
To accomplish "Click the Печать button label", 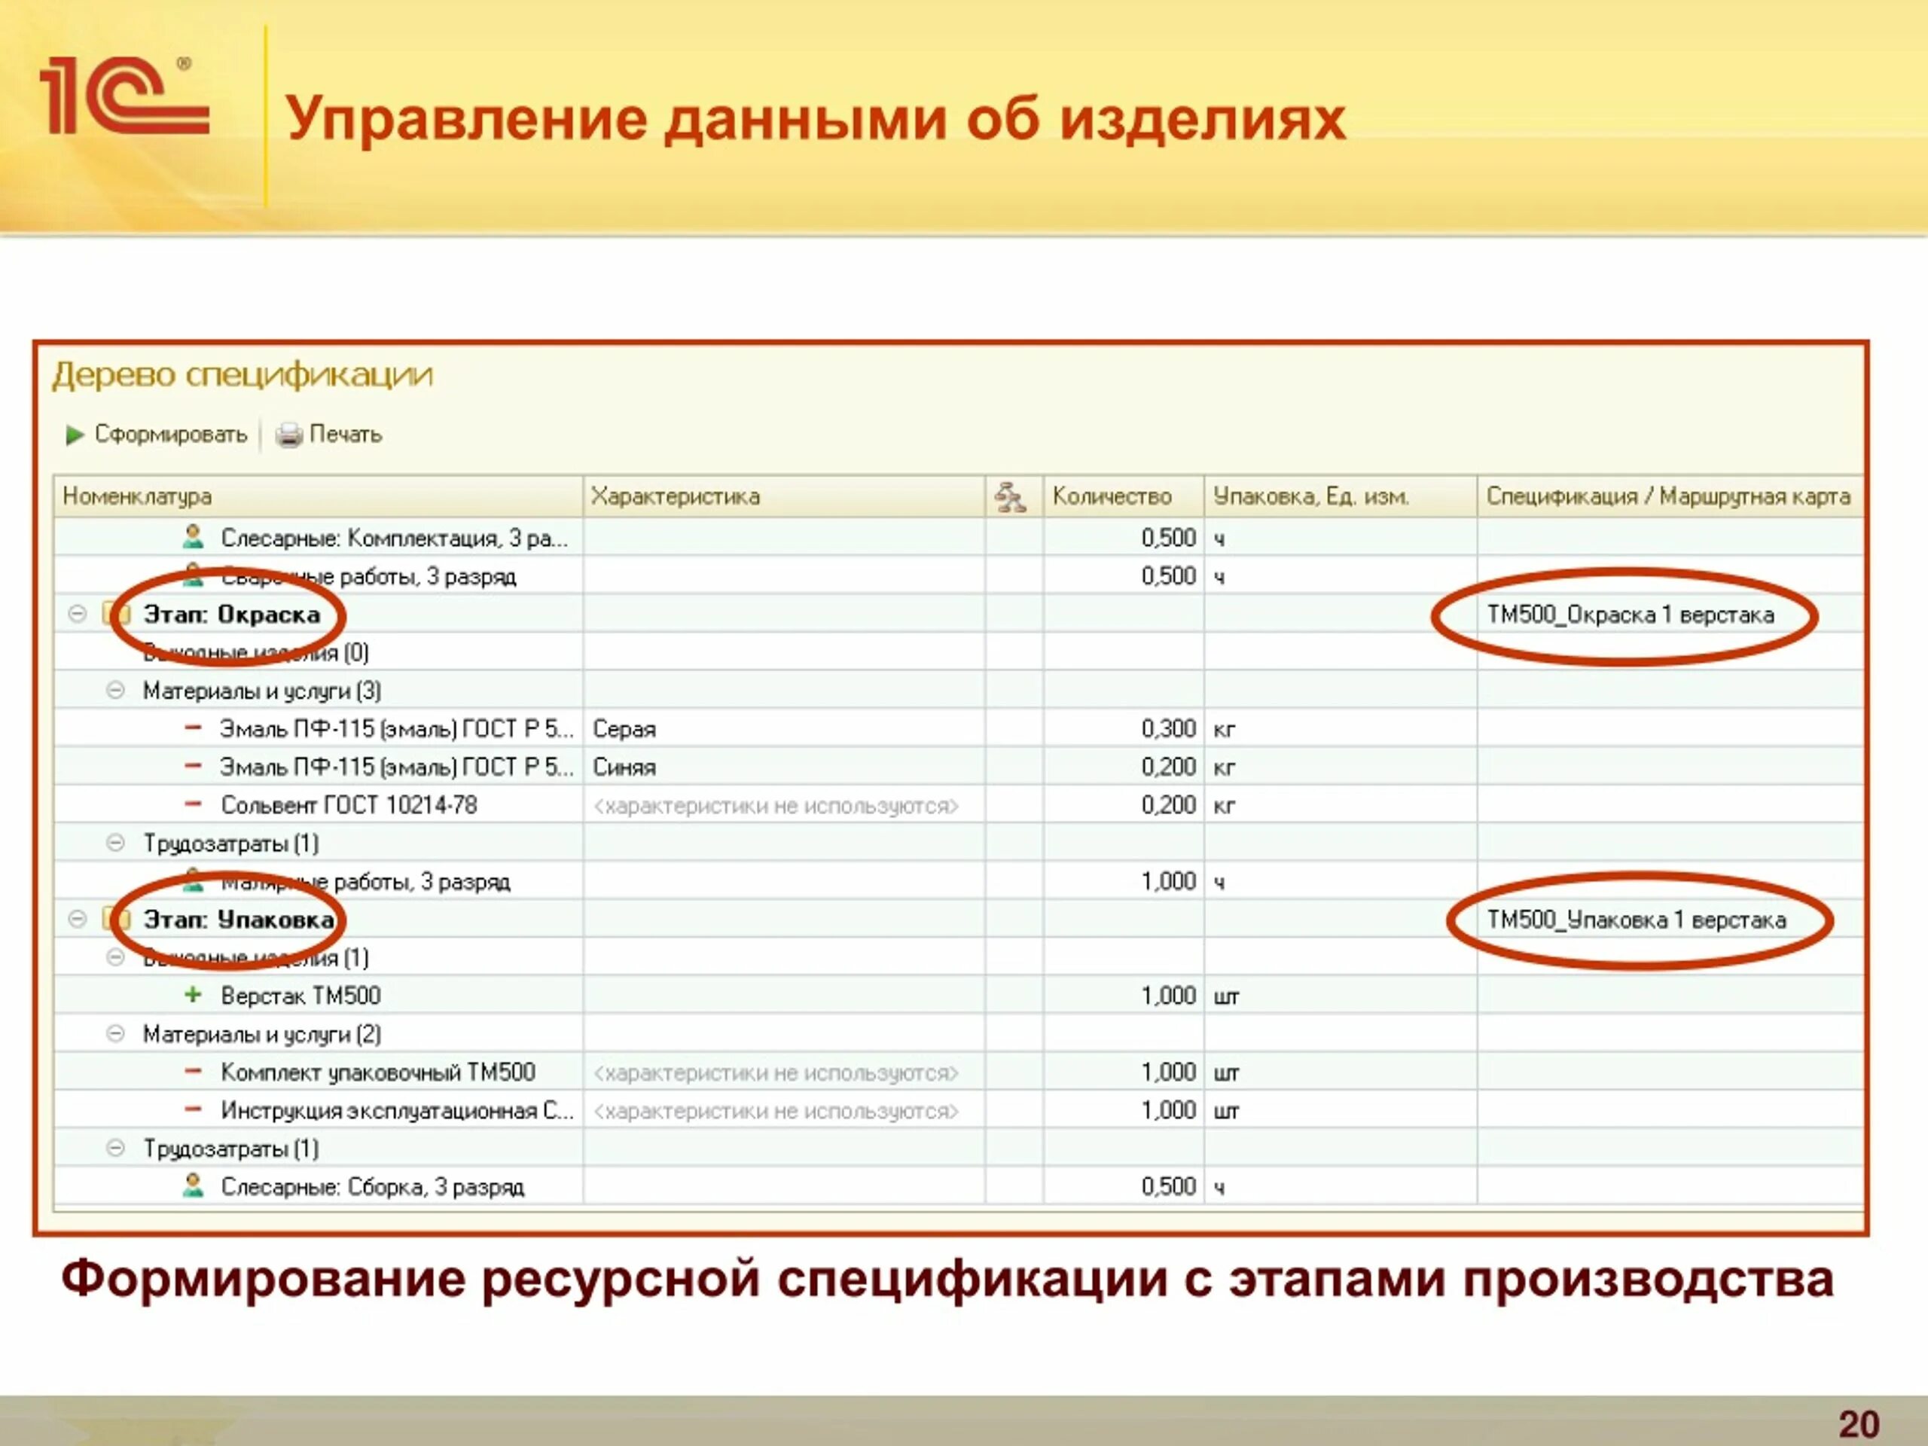I will click(346, 434).
